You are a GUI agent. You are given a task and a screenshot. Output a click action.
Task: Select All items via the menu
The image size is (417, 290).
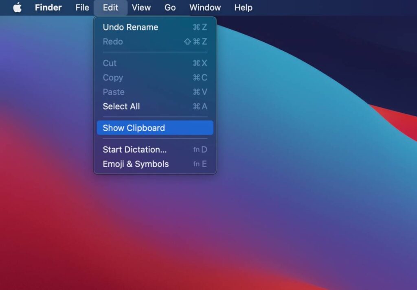(121, 107)
